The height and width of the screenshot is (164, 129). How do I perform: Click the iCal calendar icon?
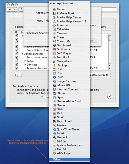pos(54,69)
